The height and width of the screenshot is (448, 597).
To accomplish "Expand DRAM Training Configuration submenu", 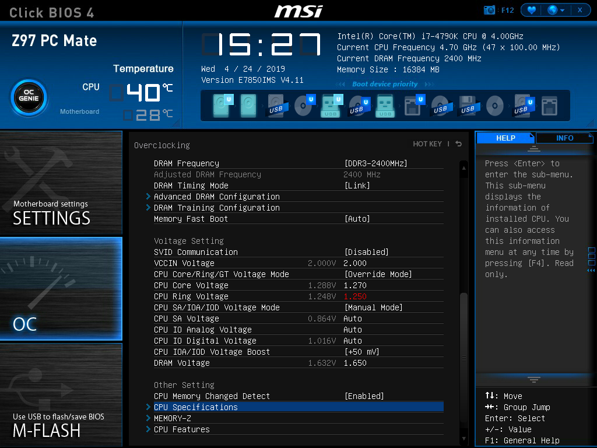I will click(217, 208).
